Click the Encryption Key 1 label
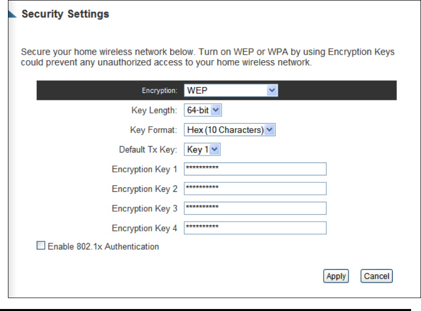The height and width of the screenshot is (311, 421). point(144,169)
